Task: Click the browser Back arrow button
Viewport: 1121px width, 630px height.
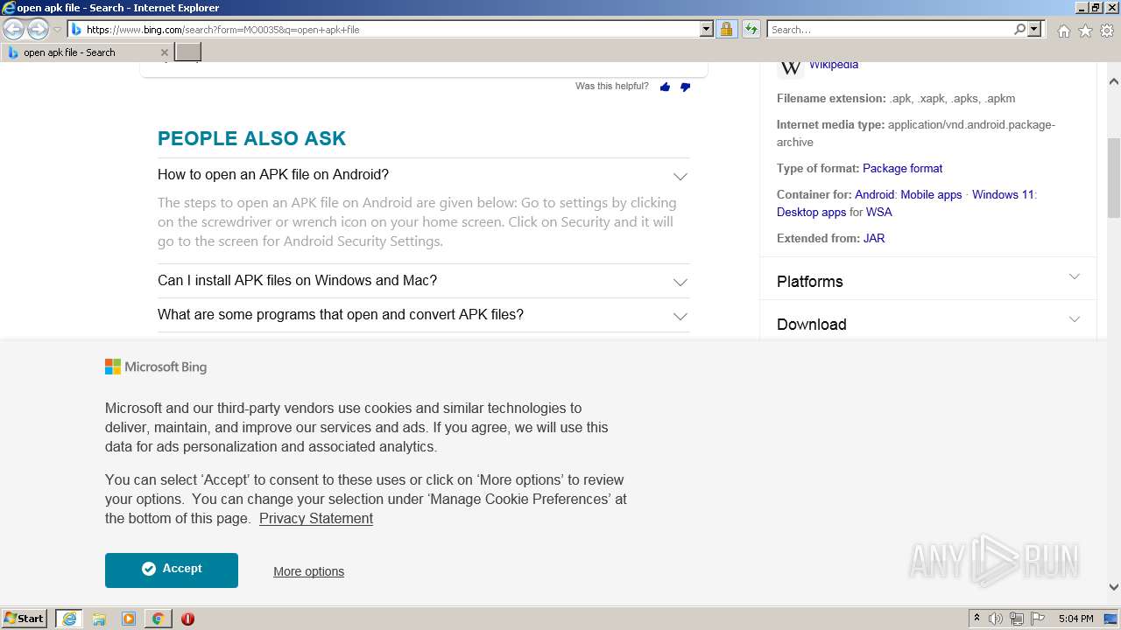Action: point(14,30)
